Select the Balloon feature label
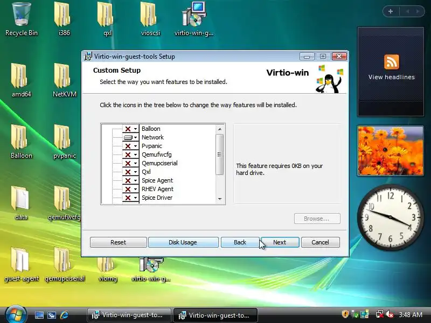Screen dimensions: 431x323 click(151, 129)
